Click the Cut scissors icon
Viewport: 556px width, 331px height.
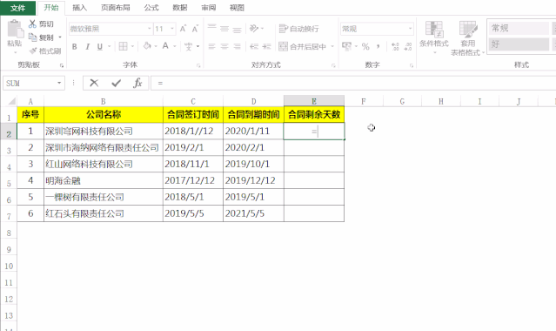pyautogui.click(x=32, y=24)
